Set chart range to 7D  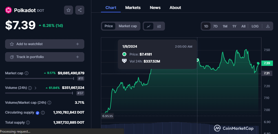coord(215,26)
